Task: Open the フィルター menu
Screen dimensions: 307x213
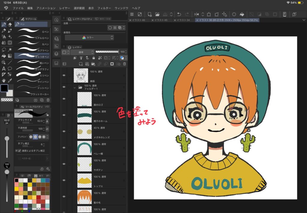Action: point(104,8)
